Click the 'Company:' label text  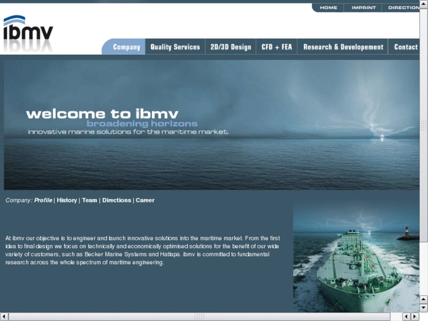[19, 200]
